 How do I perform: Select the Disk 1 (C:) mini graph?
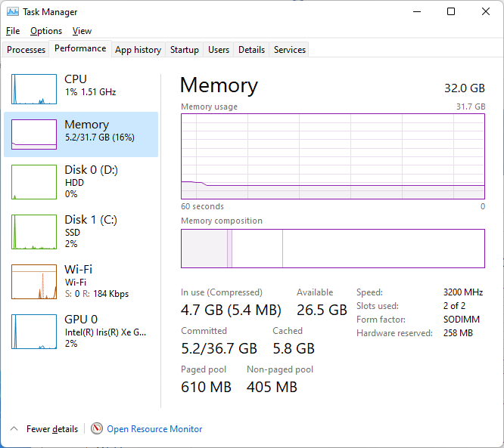pos(34,232)
